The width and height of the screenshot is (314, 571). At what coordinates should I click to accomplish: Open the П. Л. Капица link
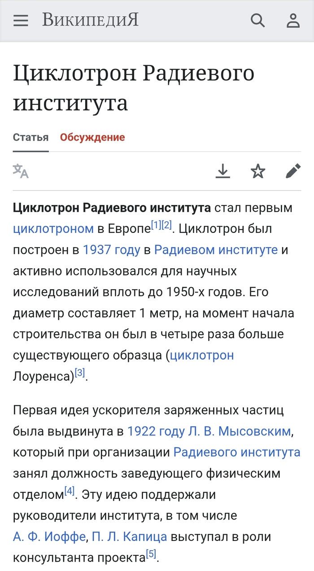(129, 537)
